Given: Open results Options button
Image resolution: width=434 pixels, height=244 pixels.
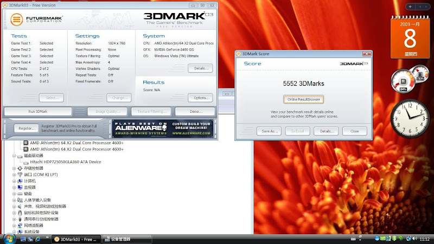Looking at the screenshot, I should point(200,98).
